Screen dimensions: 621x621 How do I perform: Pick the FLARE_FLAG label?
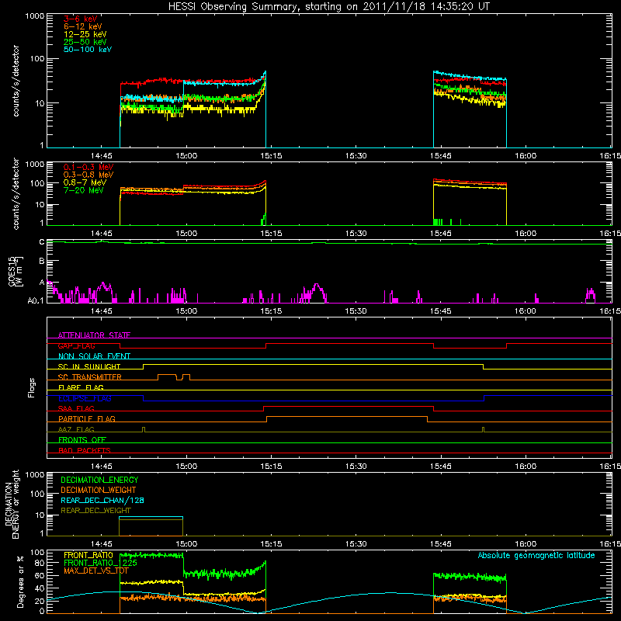(81, 387)
